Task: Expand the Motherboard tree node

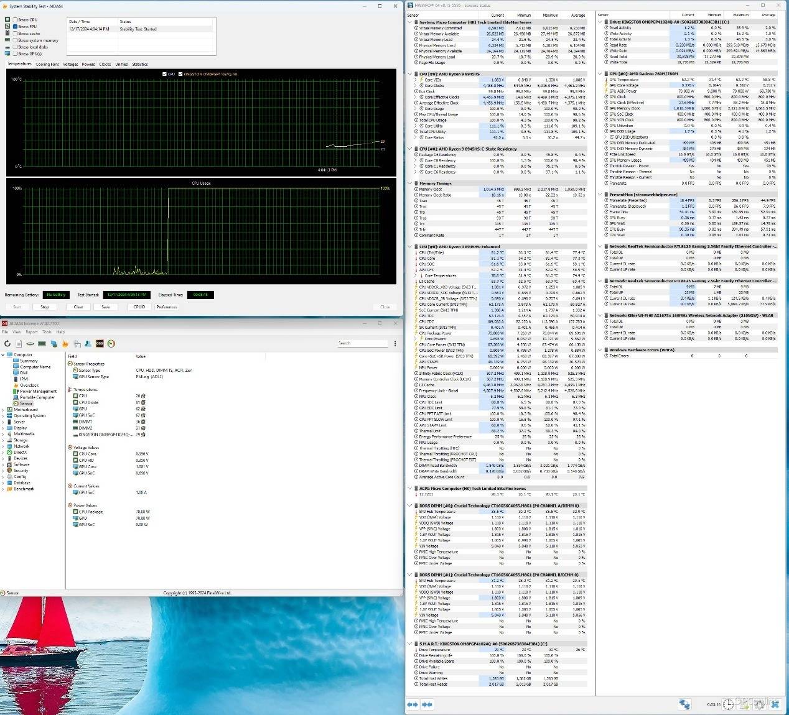Action: point(3,410)
